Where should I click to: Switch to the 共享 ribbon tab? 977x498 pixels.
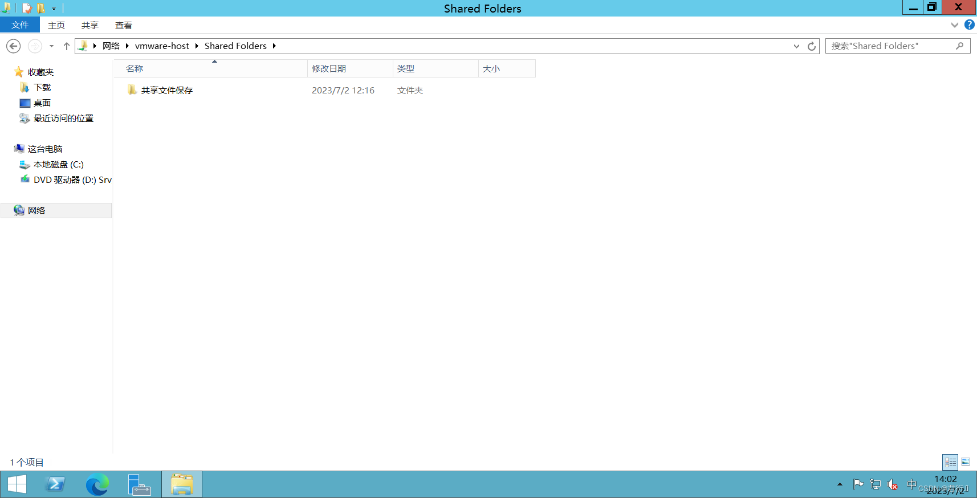90,25
